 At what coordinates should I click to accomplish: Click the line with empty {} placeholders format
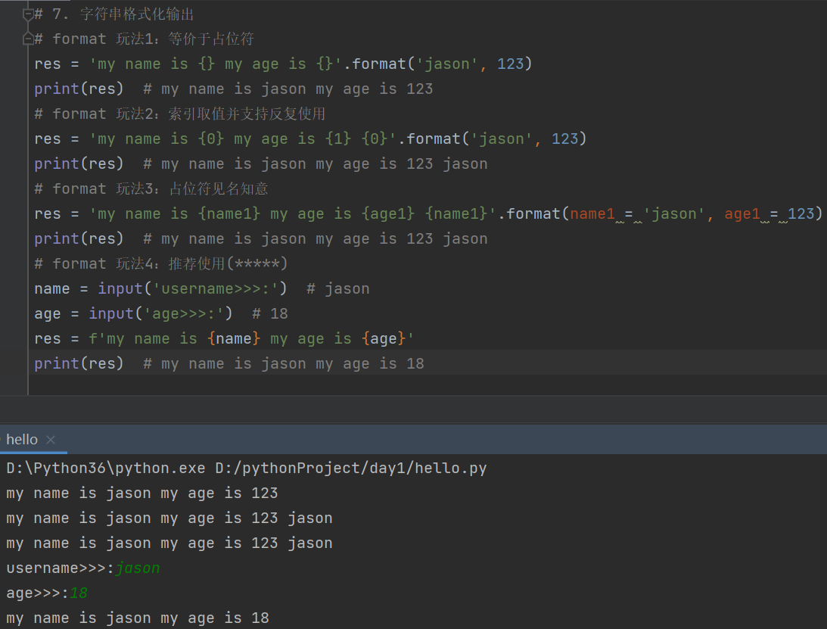pos(283,64)
